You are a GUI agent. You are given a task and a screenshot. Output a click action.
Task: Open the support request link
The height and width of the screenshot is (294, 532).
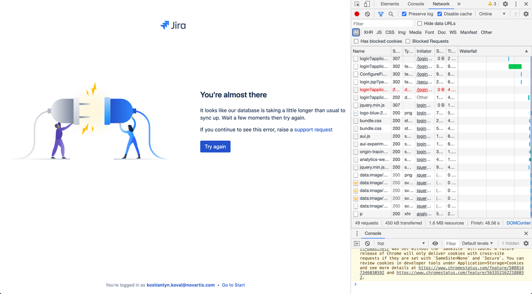tap(313, 129)
